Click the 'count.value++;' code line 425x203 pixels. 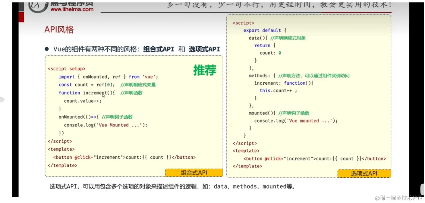coord(83,101)
